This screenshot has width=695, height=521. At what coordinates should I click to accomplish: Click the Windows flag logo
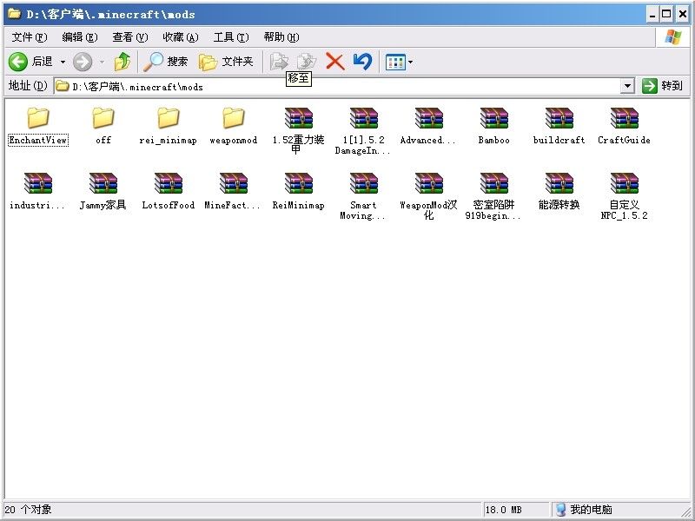672,37
